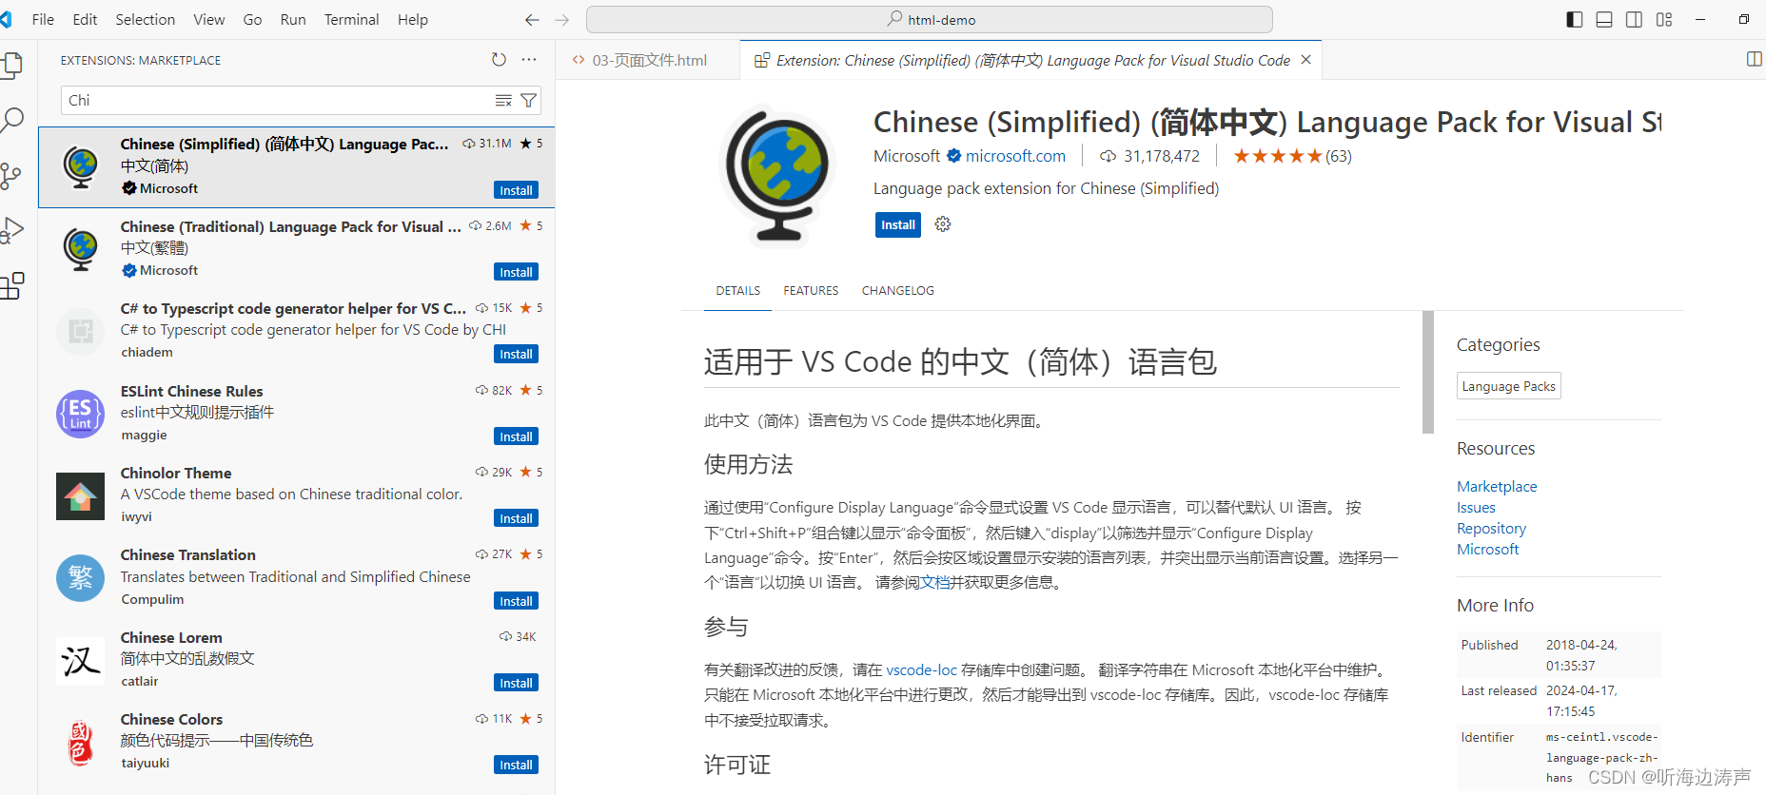Click the html-demo command center search
Image resolution: width=1766 pixels, height=795 pixels.
(x=930, y=20)
